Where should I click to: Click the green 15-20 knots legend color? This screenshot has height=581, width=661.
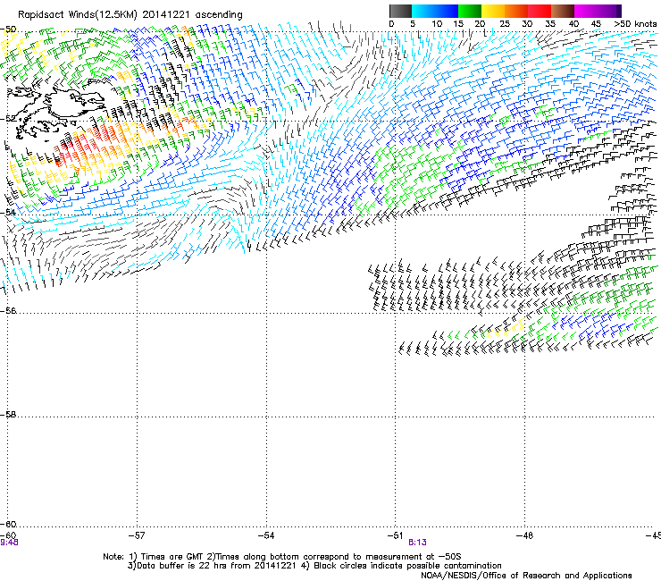(x=470, y=11)
